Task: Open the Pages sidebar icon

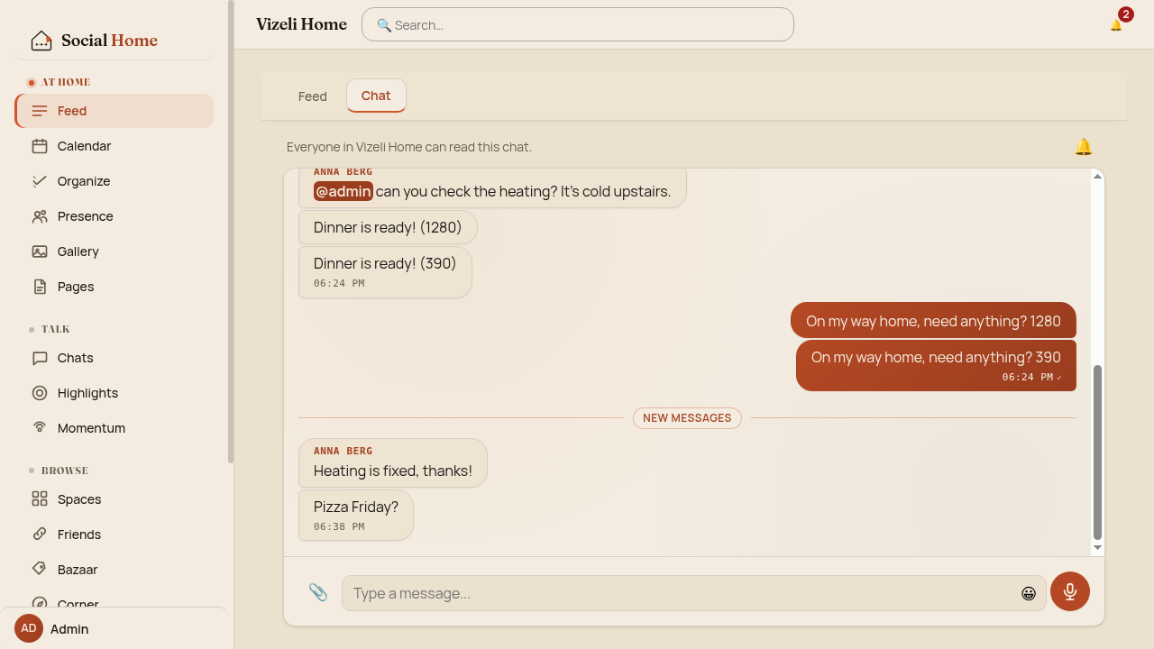Action: click(40, 287)
